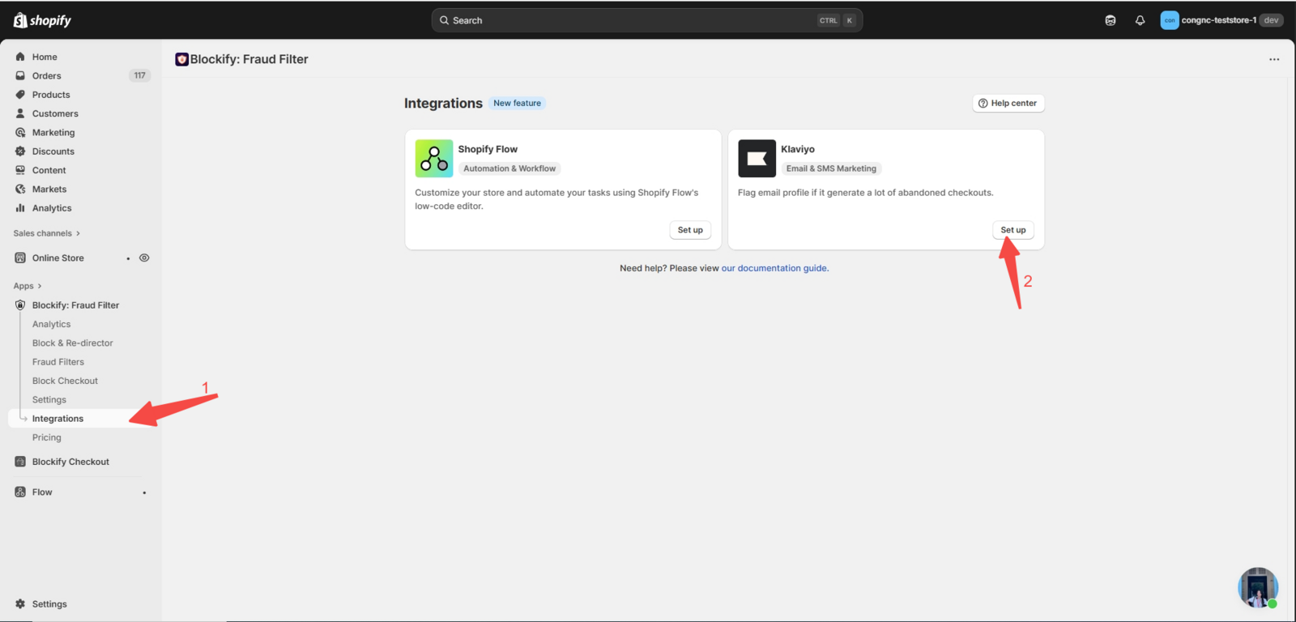1296x622 pixels.
Task: Click the search input field
Action: coord(646,20)
